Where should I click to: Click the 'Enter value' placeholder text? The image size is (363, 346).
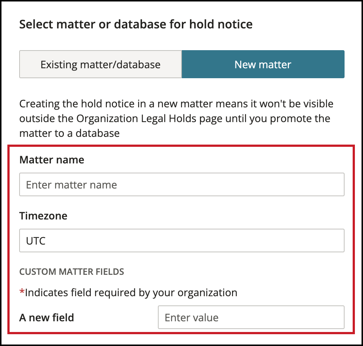pos(191,318)
